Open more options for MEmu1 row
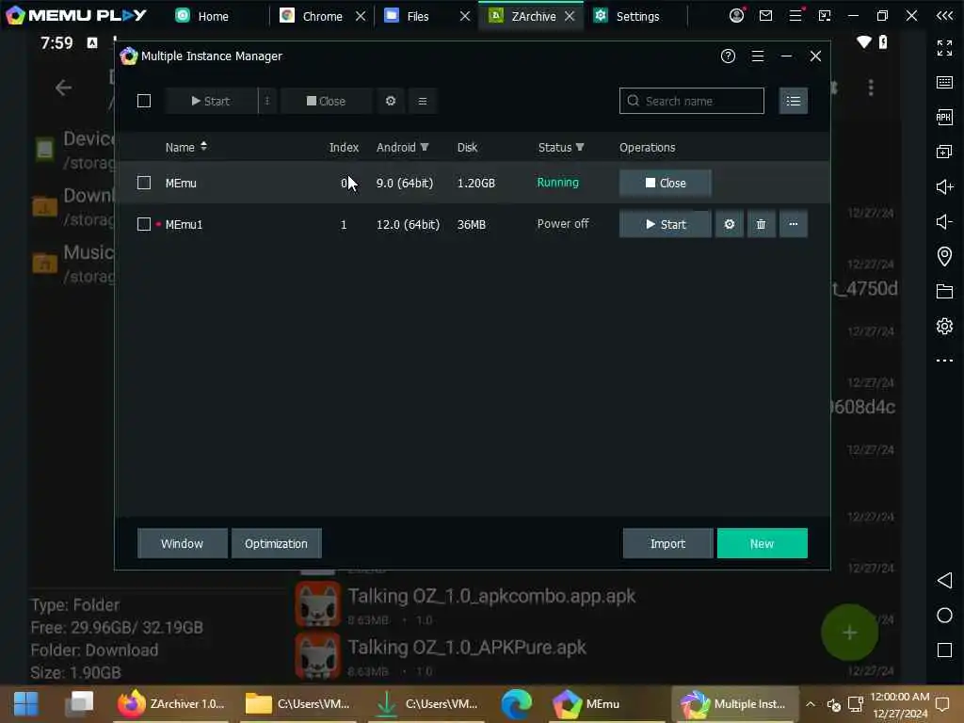This screenshot has width=964, height=723. tap(793, 224)
